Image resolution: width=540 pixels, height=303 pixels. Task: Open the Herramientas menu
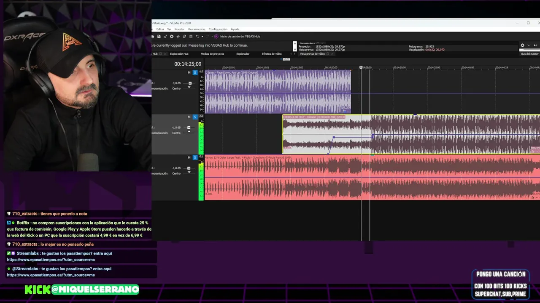point(196,29)
